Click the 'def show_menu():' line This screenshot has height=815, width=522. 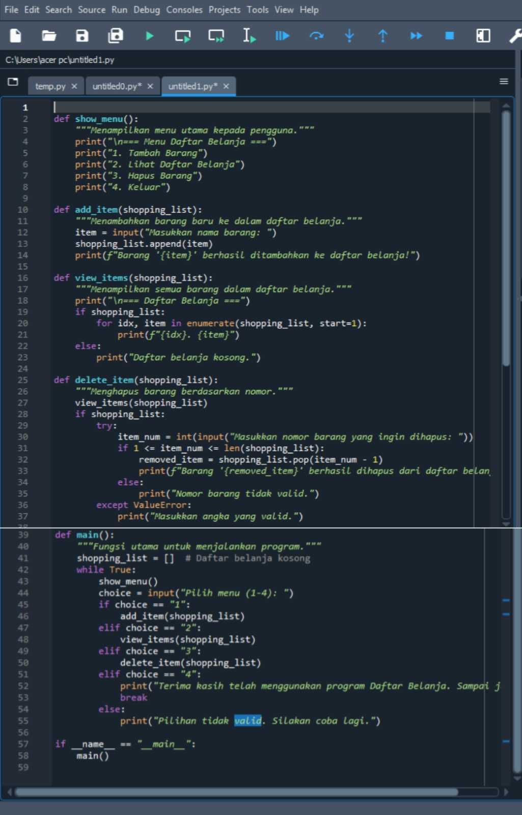point(96,119)
